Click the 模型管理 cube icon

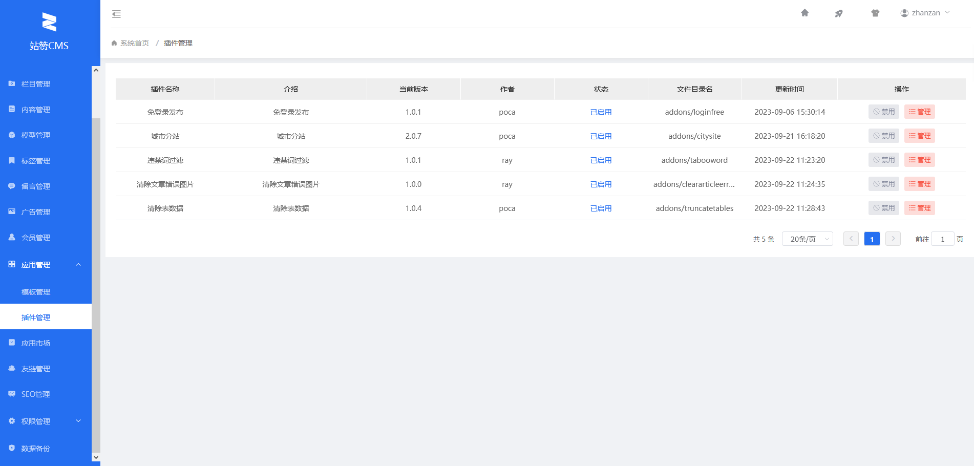pyautogui.click(x=12, y=135)
